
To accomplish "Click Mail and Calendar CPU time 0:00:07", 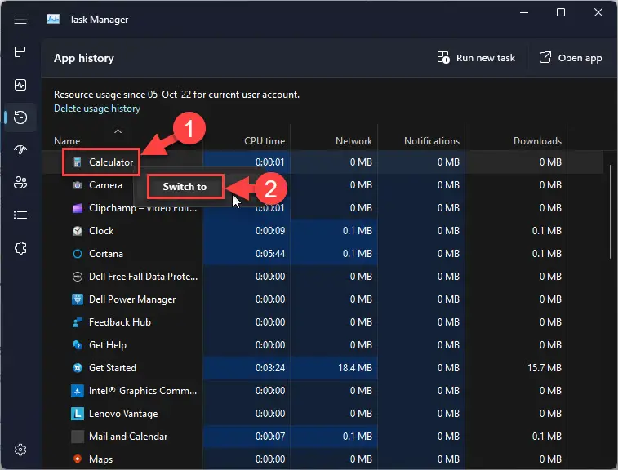I will click(x=270, y=436).
